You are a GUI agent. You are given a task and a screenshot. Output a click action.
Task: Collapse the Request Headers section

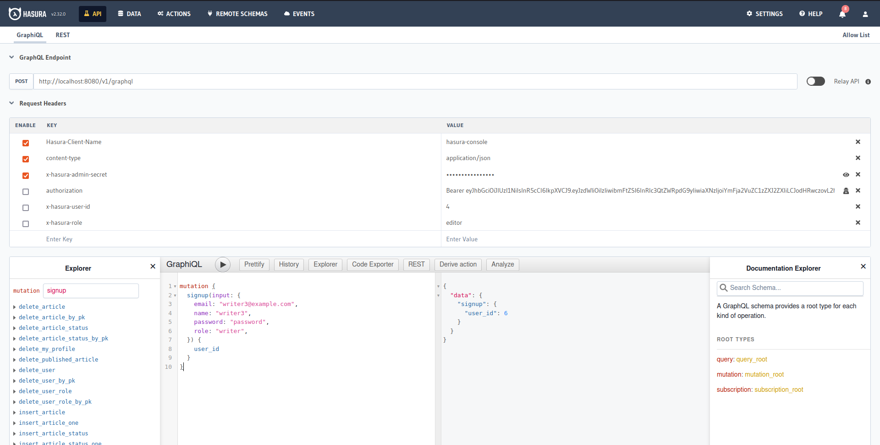(11, 103)
